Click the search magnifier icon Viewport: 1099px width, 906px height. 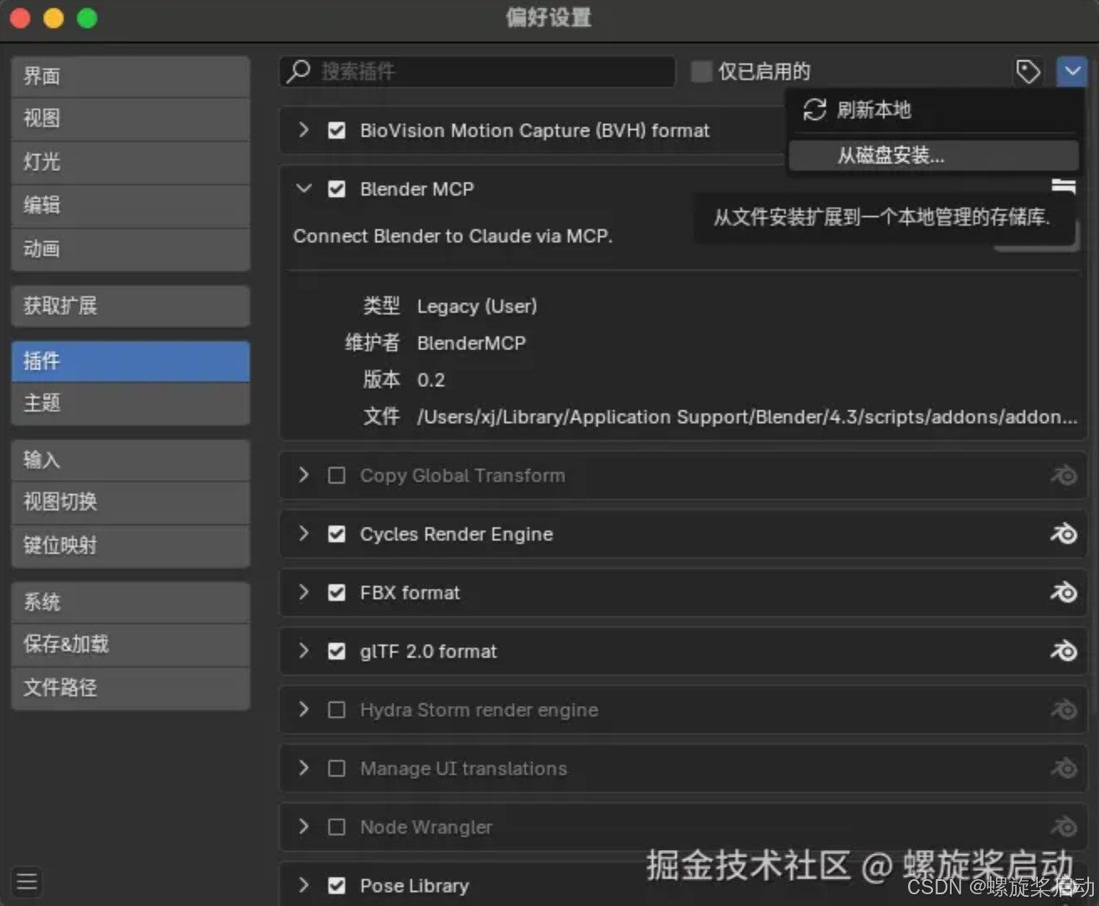297,71
